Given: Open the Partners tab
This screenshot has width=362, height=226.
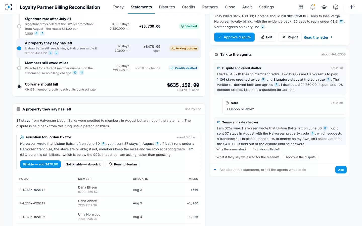Looking at the screenshot, I should [210, 7].
